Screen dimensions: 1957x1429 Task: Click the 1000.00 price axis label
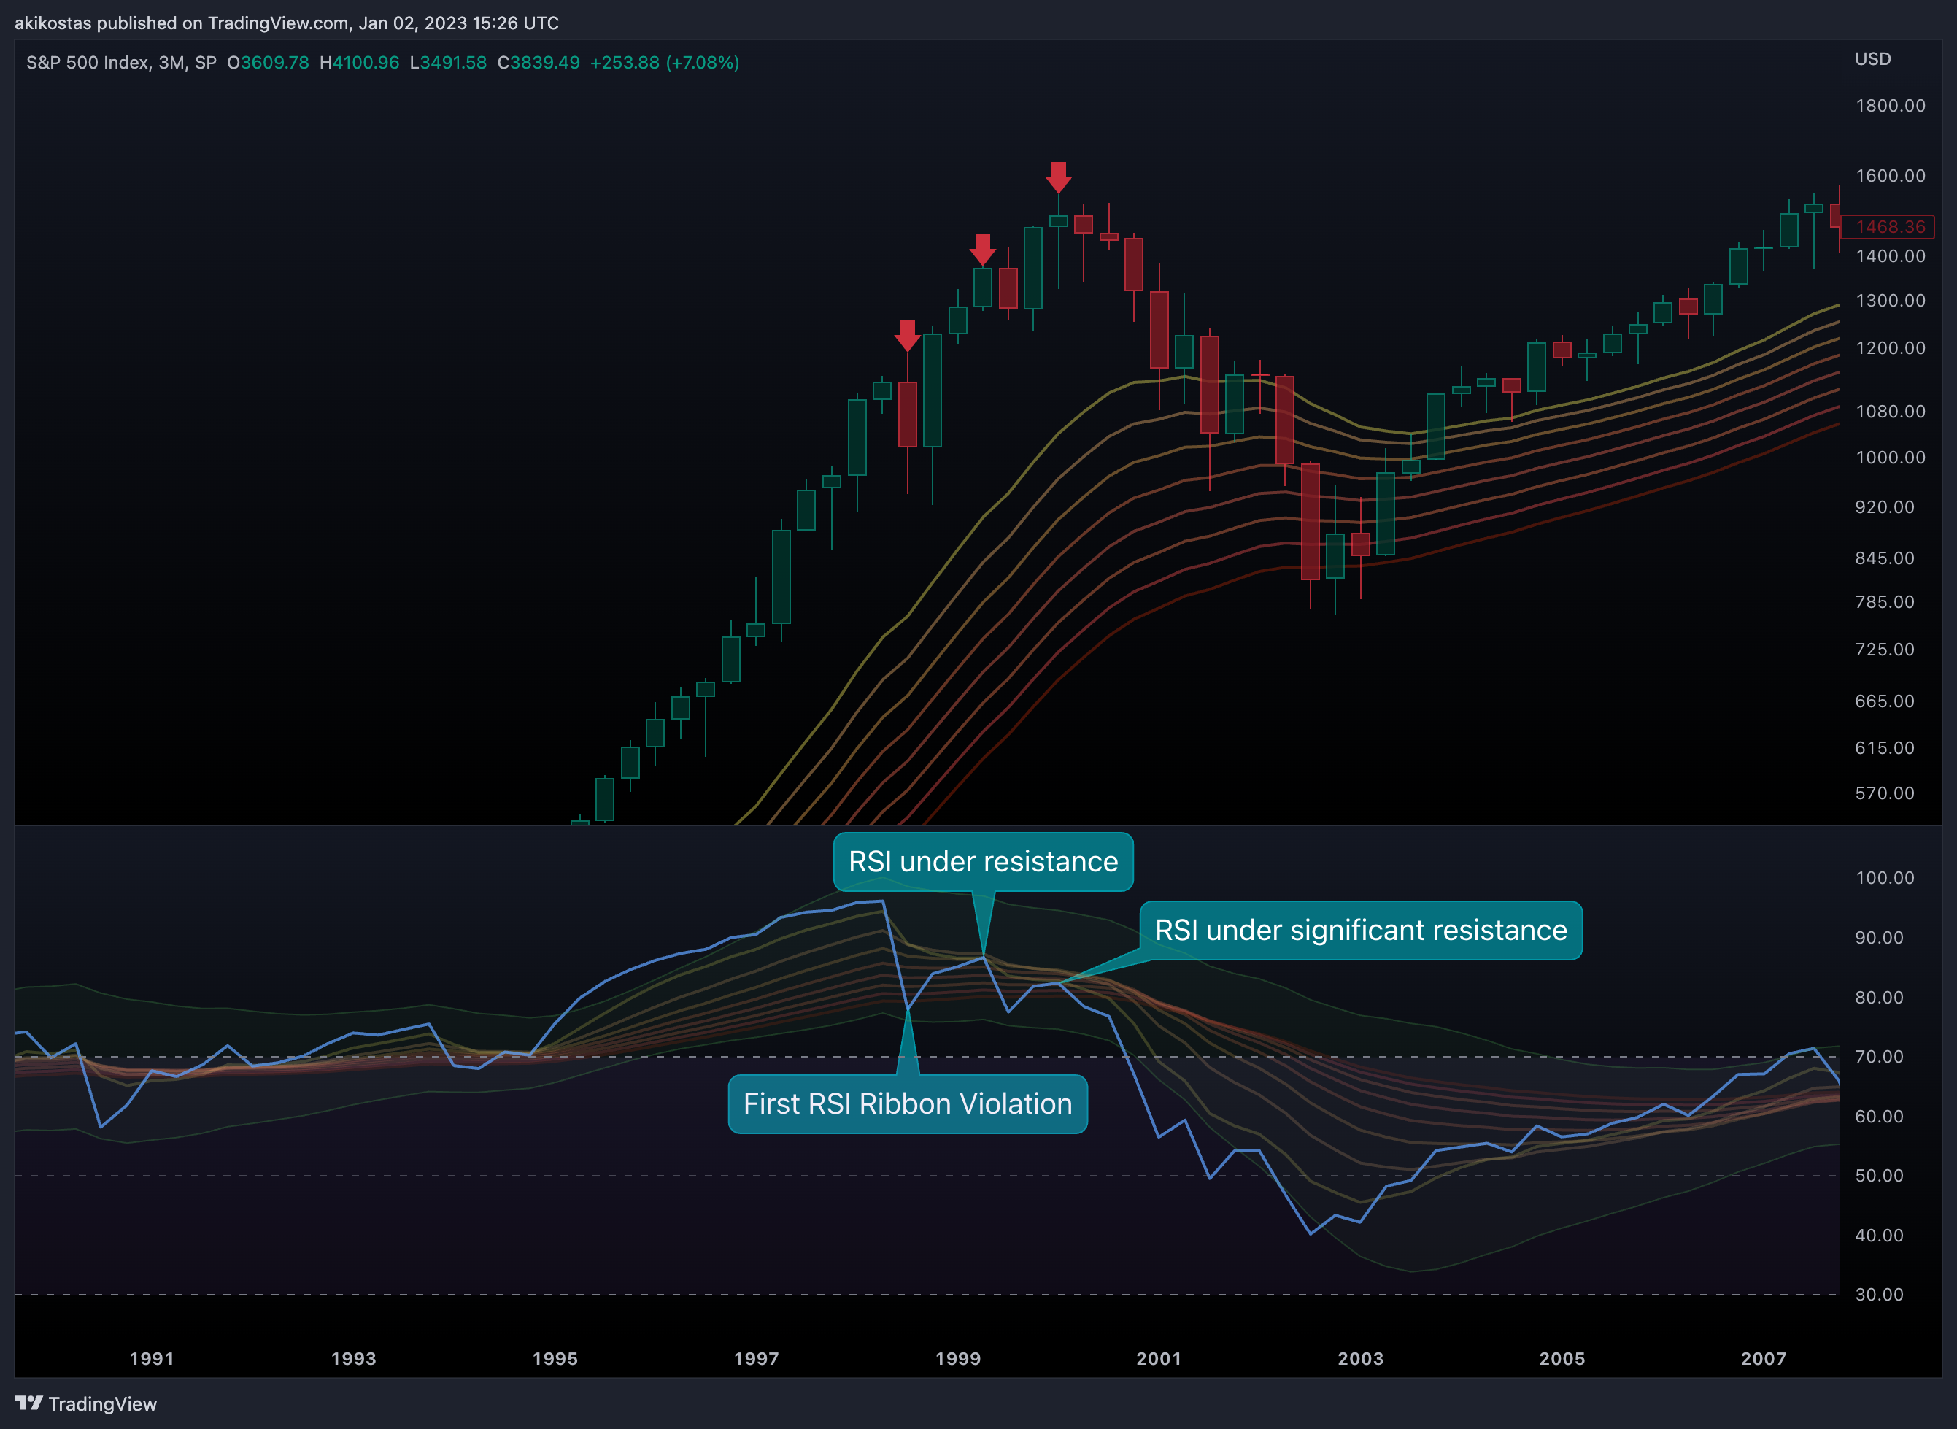pos(1891,457)
